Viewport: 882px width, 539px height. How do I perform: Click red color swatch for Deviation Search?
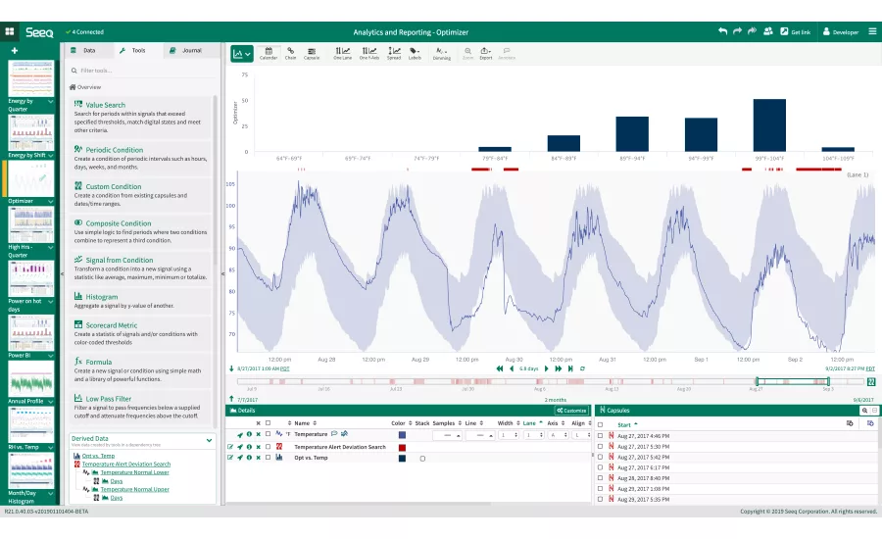402,447
